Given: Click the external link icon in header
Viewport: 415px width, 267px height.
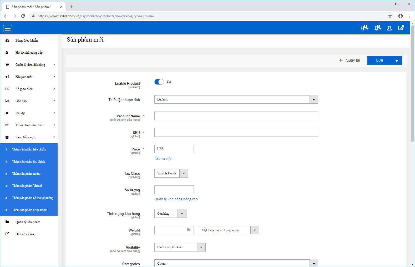Looking at the screenshot, I should pos(401,28).
